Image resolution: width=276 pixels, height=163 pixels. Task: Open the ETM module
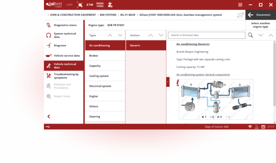(x=90, y=5)
